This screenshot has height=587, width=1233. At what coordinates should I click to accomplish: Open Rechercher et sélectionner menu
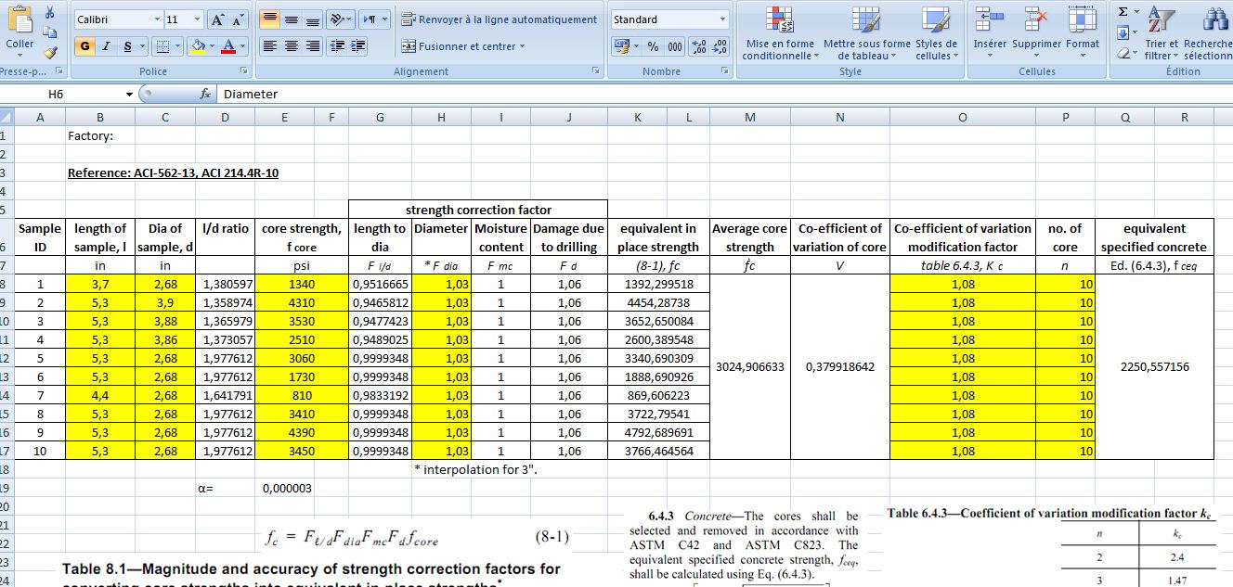1208,33
